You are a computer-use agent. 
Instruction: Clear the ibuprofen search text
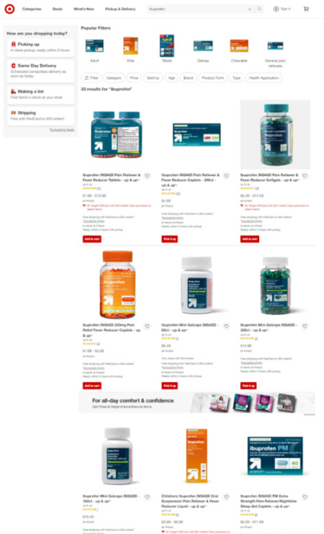click(250, 9)
